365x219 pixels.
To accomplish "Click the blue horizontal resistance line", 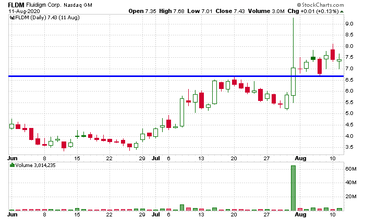I will point(176,76).
